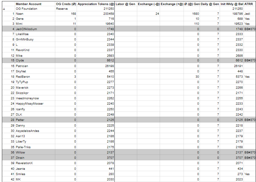Image resolution: width=256 pixels, height=182 pixels.
Task: Click the Reserve cell
Action: pyautogui.click(x=66, y=9)
